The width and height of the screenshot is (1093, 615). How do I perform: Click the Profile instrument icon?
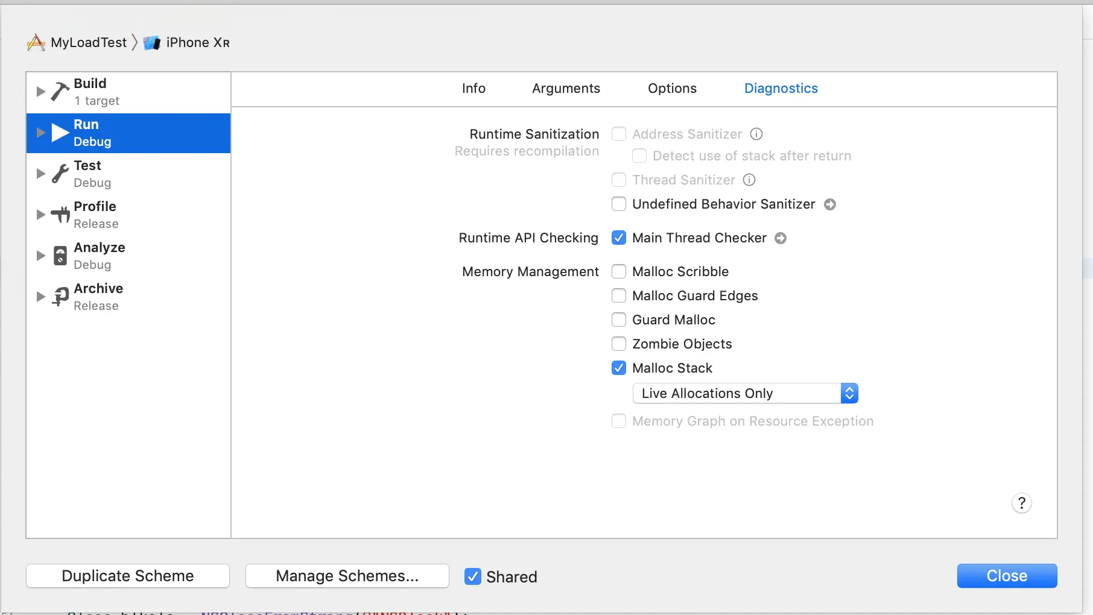click(60, 215)
